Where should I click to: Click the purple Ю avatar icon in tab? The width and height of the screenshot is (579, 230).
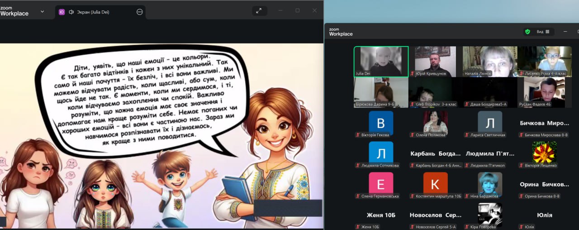[x=62, y=12]
